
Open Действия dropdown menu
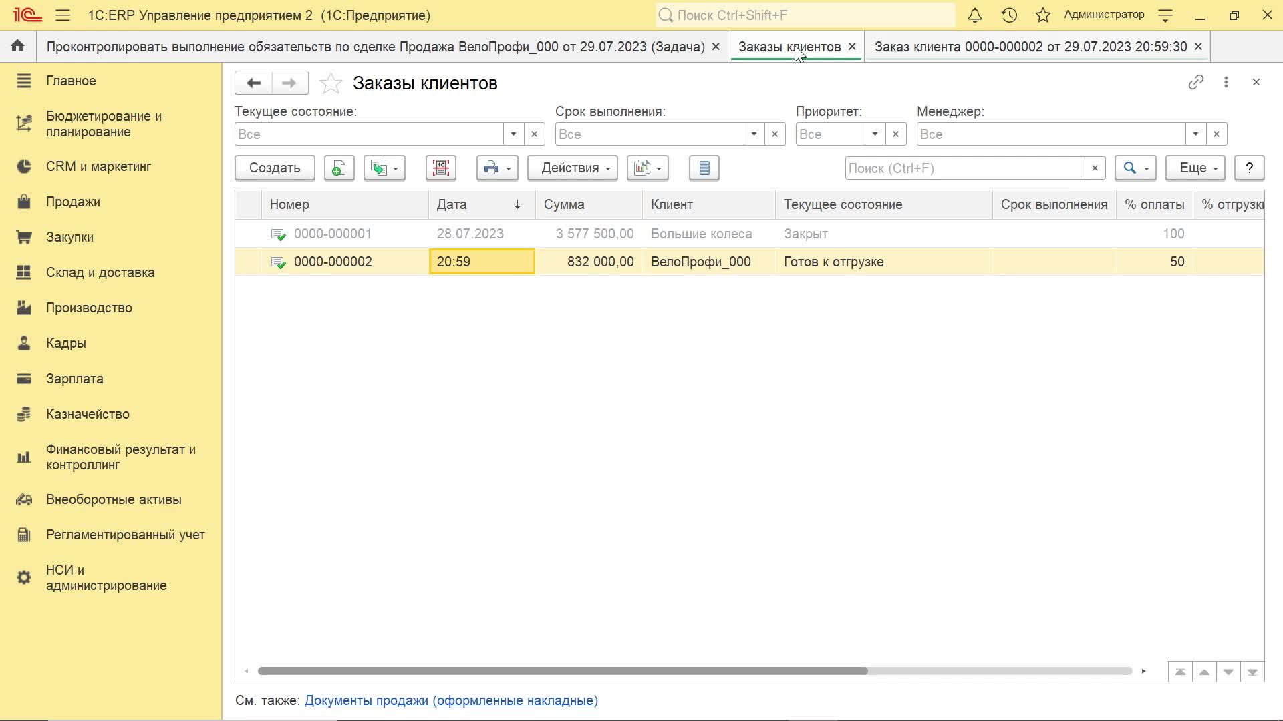pos(573,168)
